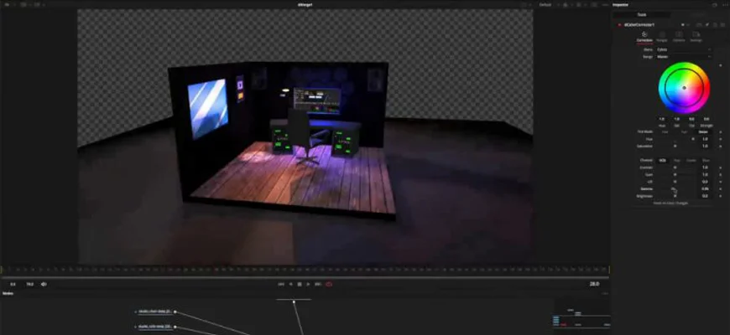Open the Menu dropdown showing Colors

[x=684, y=49]
